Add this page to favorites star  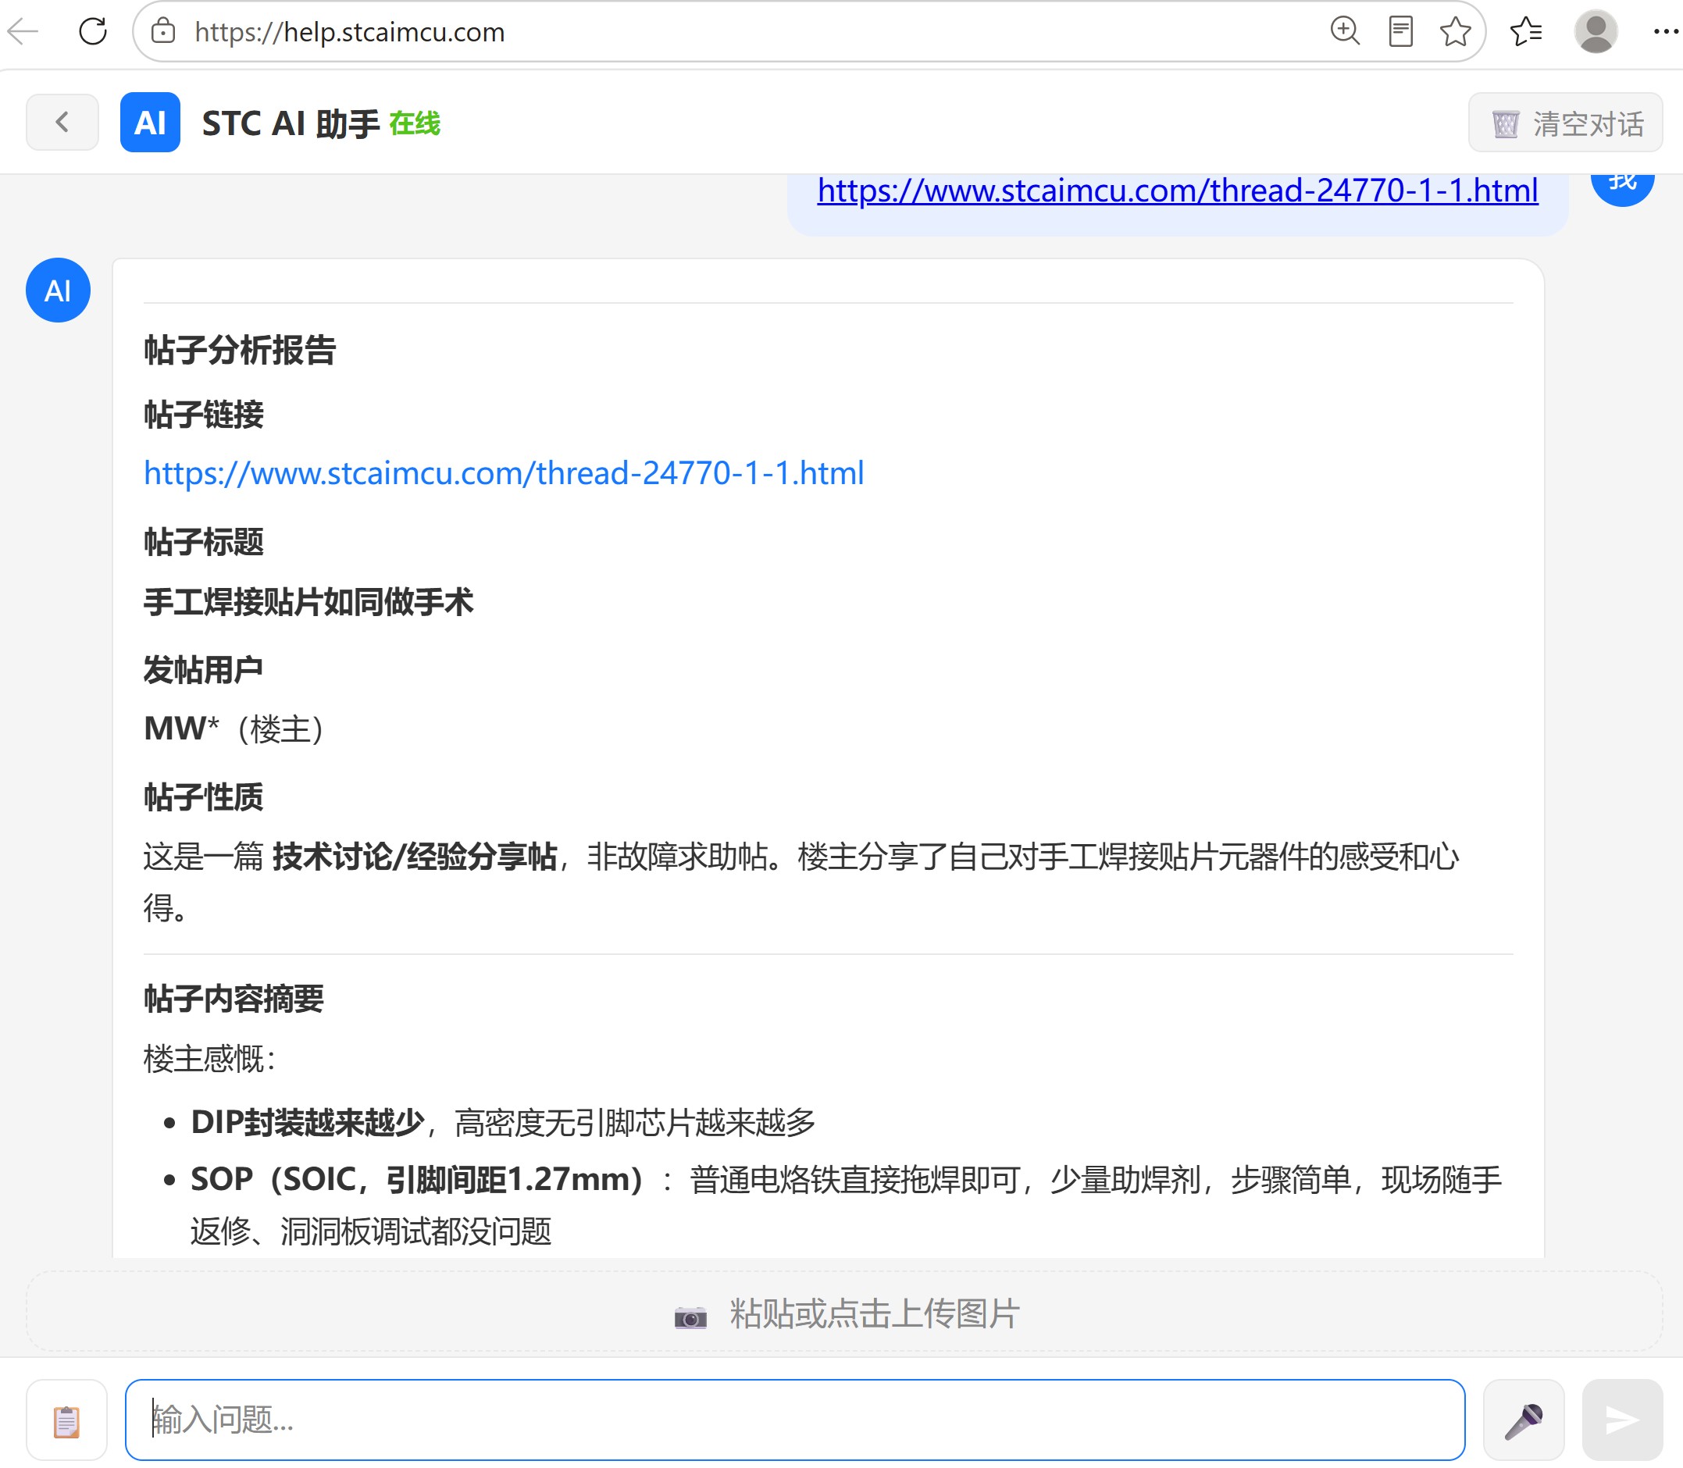pos(1455,32)
